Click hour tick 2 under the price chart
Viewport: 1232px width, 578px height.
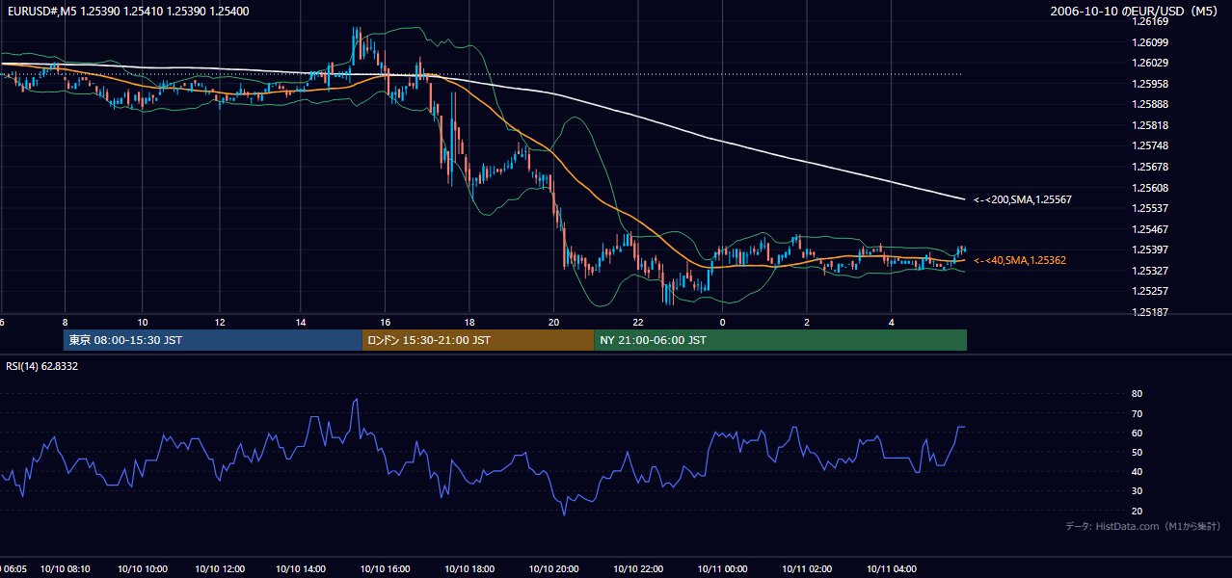coord(807,322)
